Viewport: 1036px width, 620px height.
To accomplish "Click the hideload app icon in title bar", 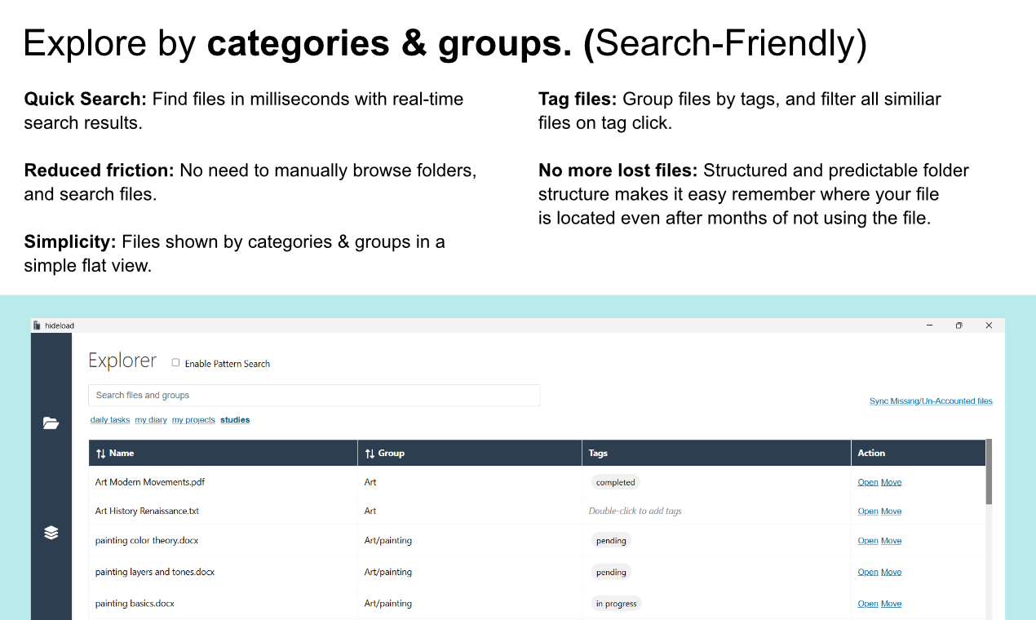I will tap(38, 325).
